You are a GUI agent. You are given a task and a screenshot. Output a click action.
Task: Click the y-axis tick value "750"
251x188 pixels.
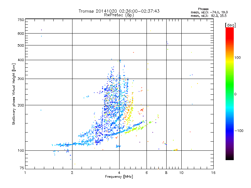pyautogui.click(x=21, y=20)
